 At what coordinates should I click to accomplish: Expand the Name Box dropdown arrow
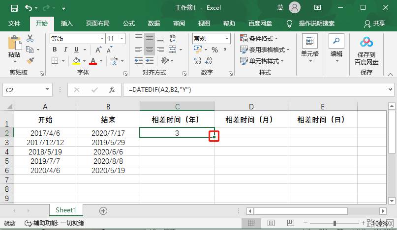tap(47, 90)
